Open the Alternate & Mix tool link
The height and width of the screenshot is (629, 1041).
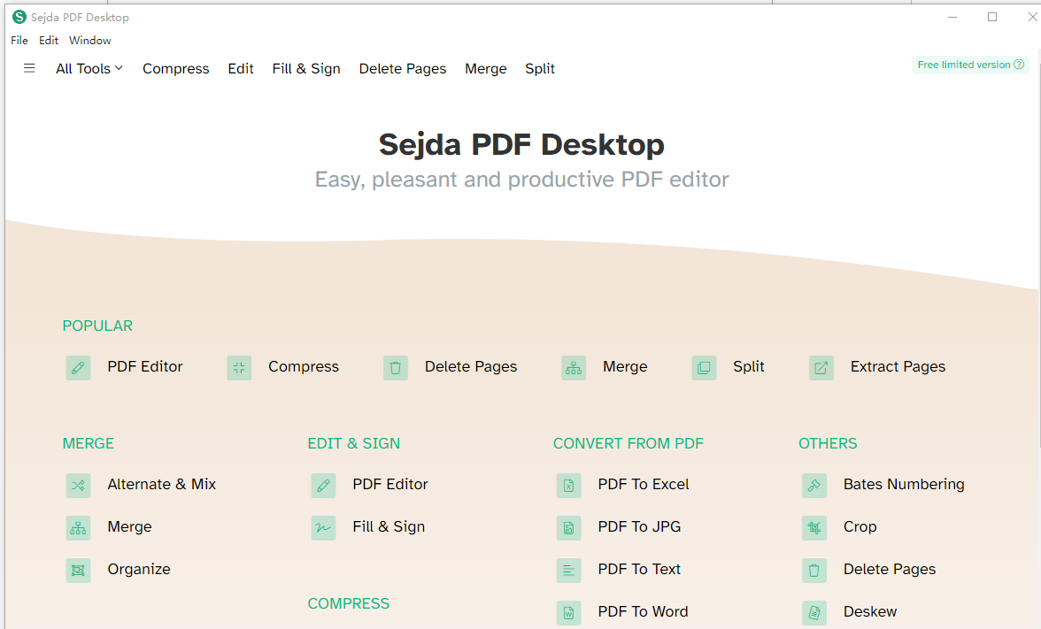point(161,485)
